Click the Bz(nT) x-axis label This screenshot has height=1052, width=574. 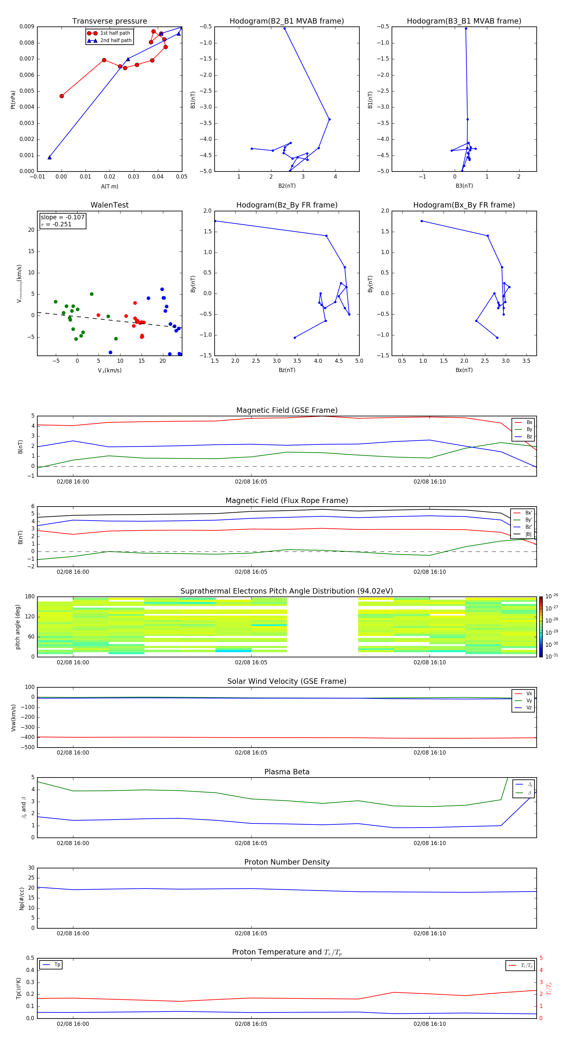click(x=287, y=370)
